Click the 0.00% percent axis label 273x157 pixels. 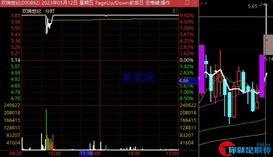(x=187, y=60)
